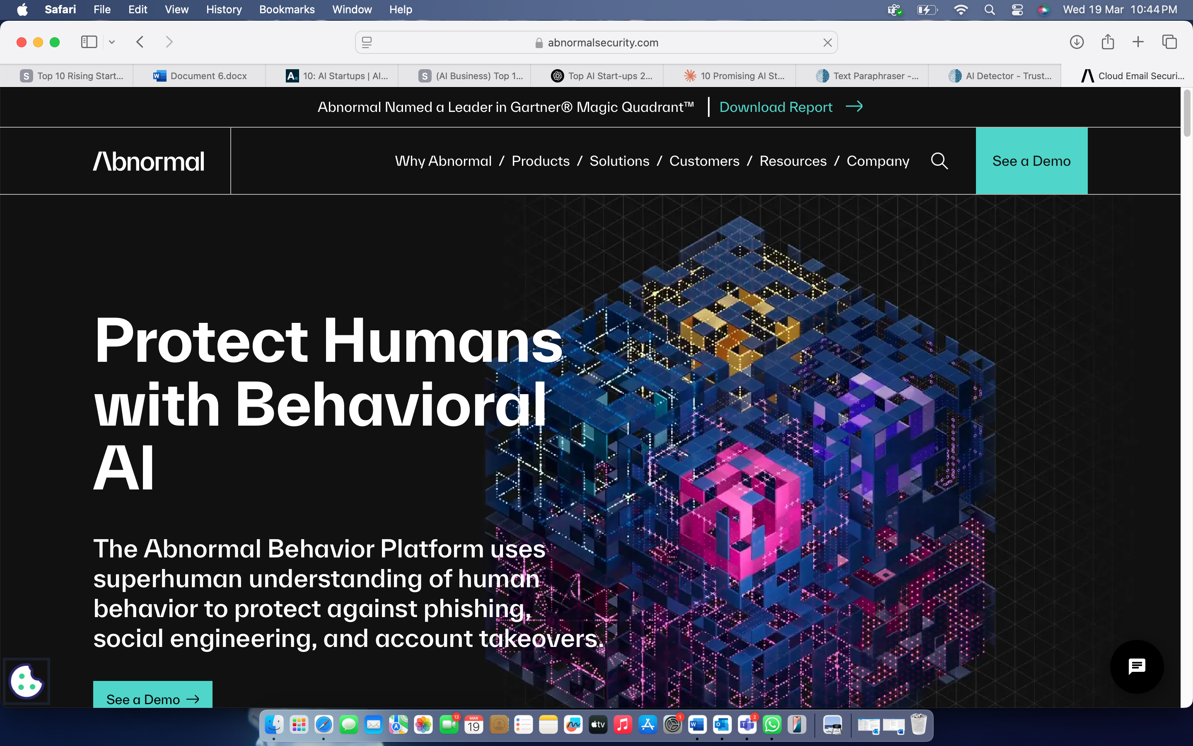Open battery status menu

(x=927, y=10)
